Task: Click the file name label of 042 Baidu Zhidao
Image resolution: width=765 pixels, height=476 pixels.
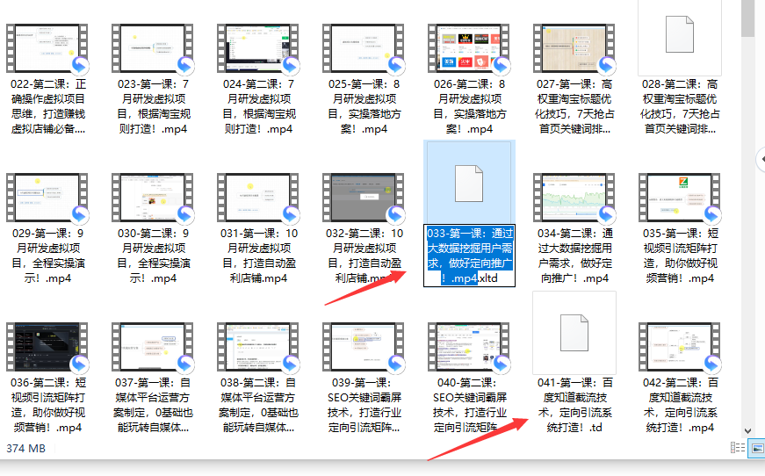Action: pos(679,405)
